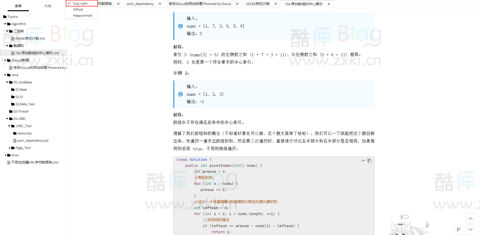
Task: Click the 'return i;' code line
Action: pyautogui.click(x=221, y=232)
